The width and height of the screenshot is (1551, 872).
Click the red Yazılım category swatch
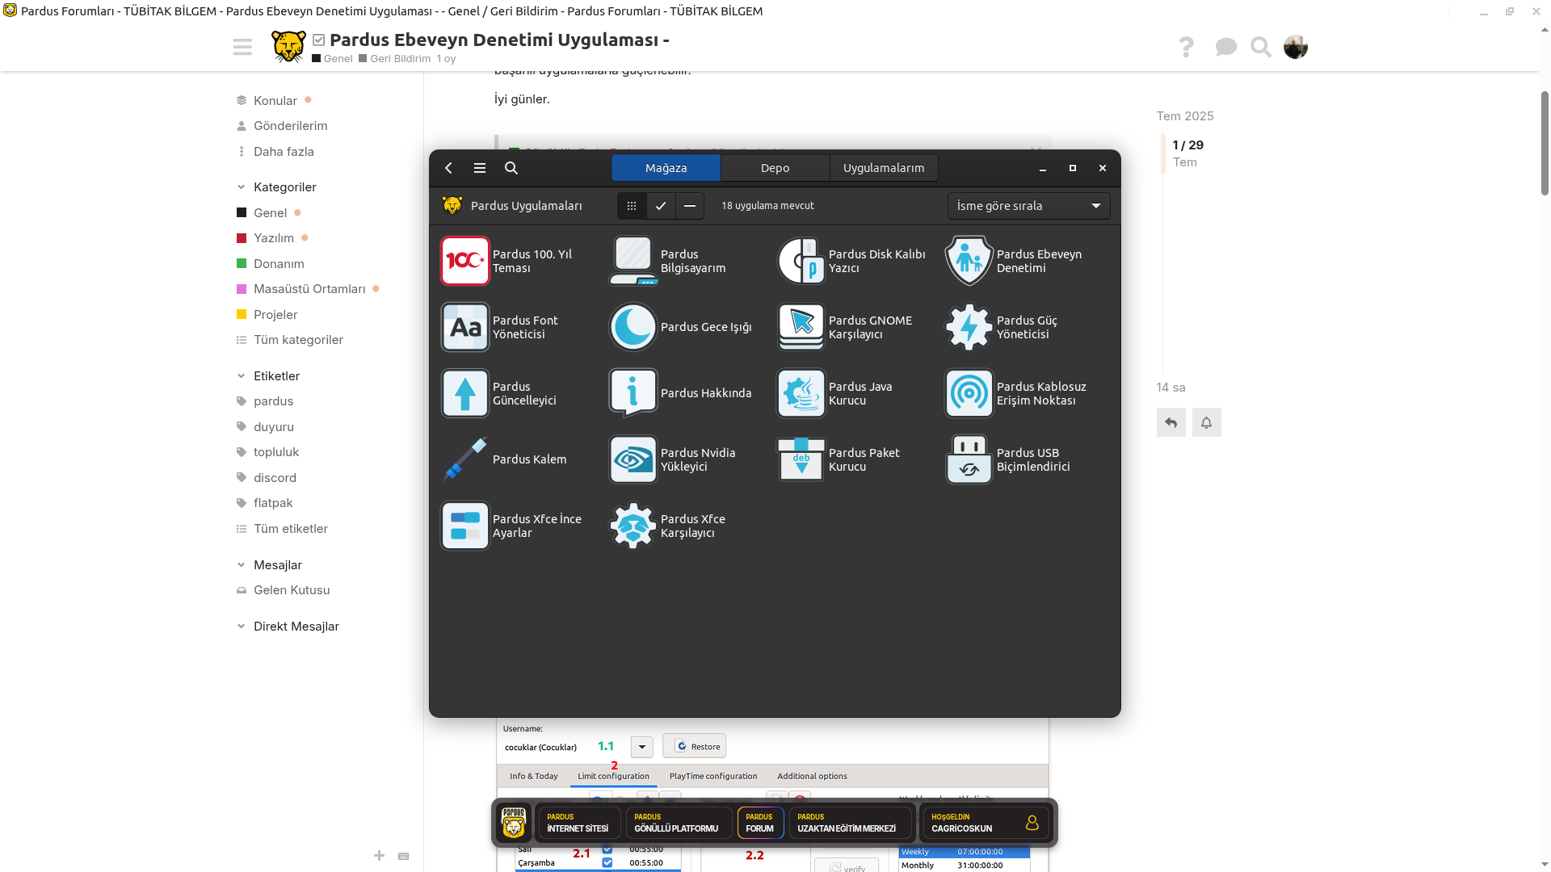(242, 238)
